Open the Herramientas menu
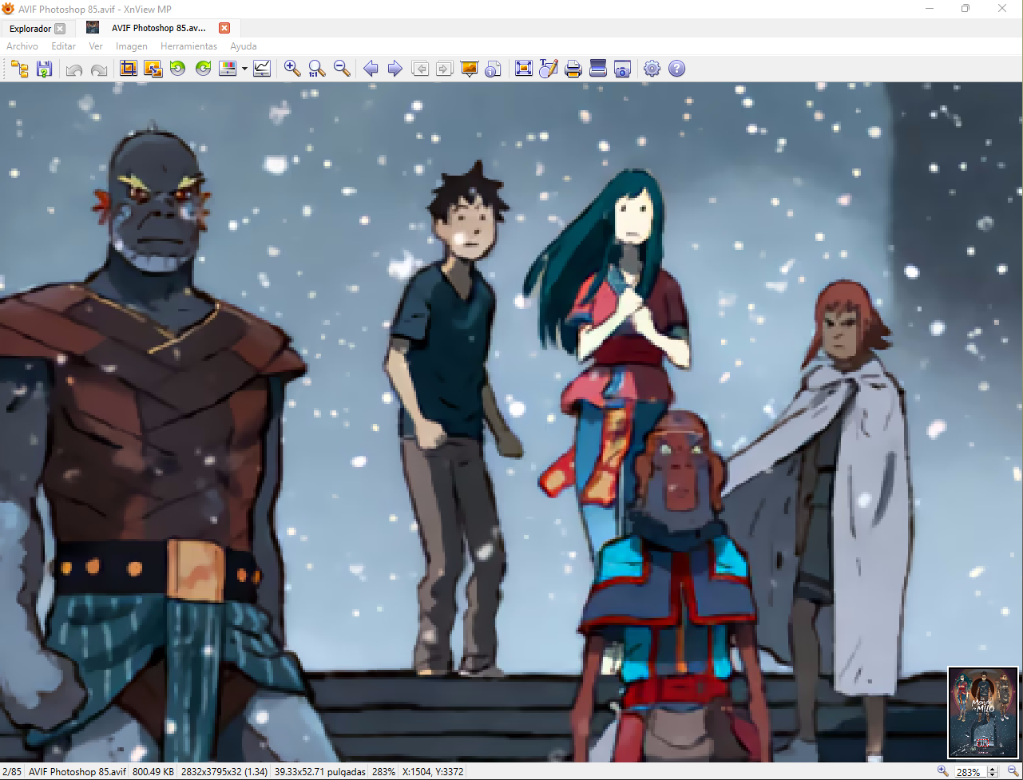Viewport: 1023px width, 780px height. [x=188, y=46]
